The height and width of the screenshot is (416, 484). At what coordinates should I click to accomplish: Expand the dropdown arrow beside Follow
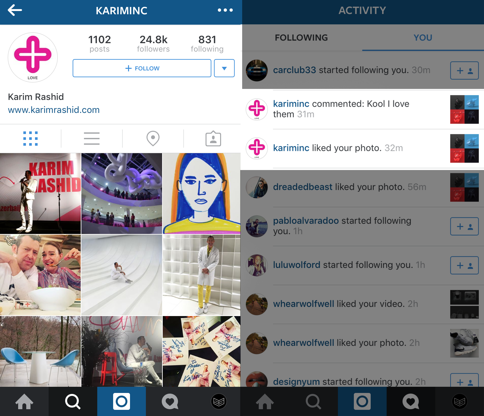224,68
